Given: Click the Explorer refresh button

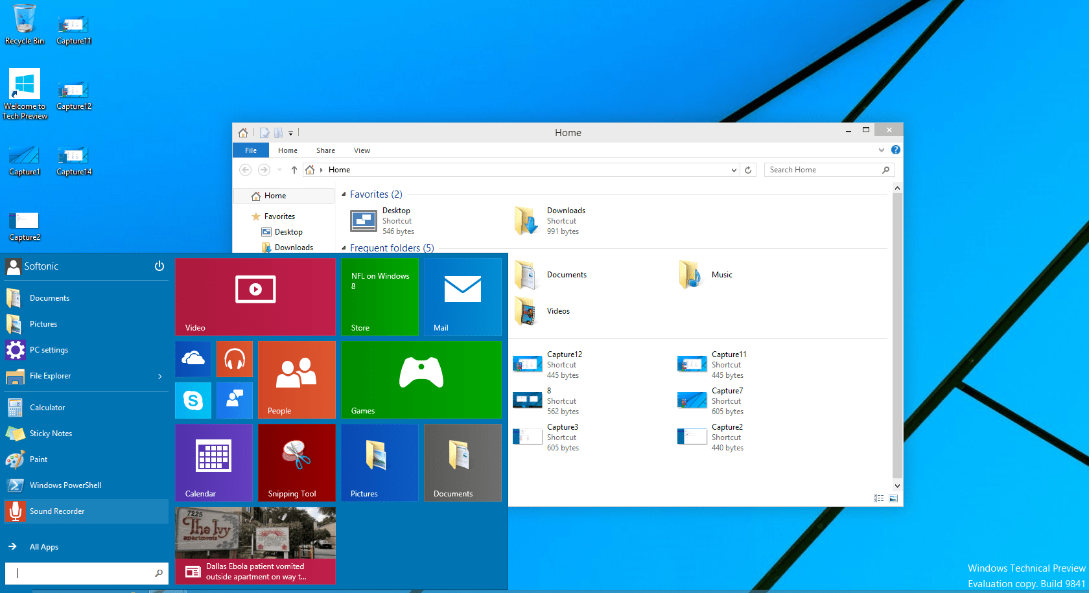Looking at the screenshot, I should (748, 170).
